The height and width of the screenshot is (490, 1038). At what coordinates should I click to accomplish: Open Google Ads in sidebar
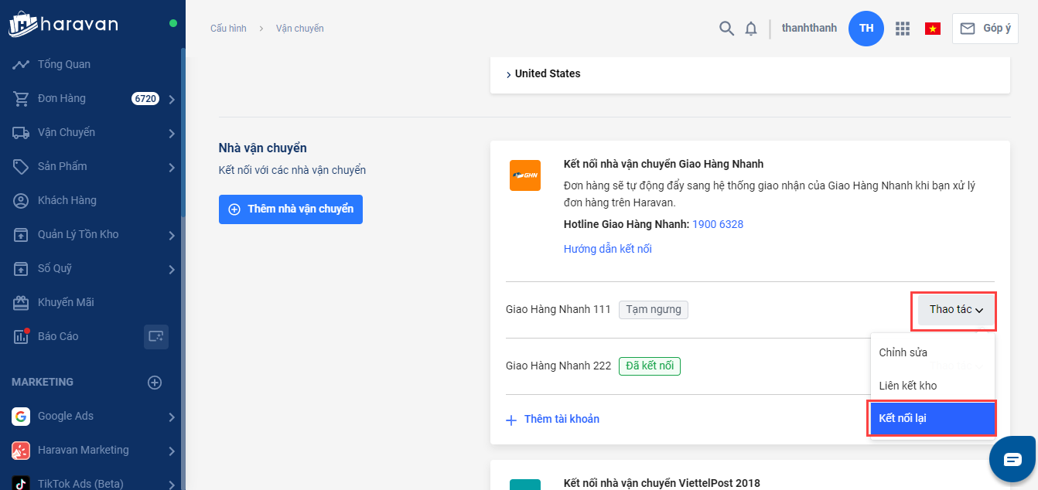[x=66, y=416]
